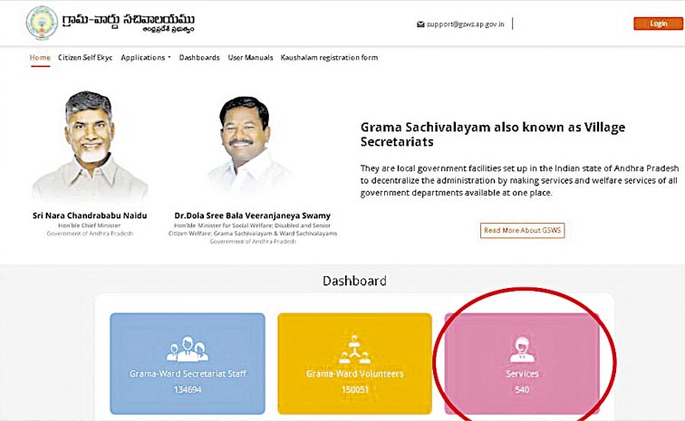Screen dimensions: 685x421
Task: Go to the Home tab
Action: (x=40, y=58)
